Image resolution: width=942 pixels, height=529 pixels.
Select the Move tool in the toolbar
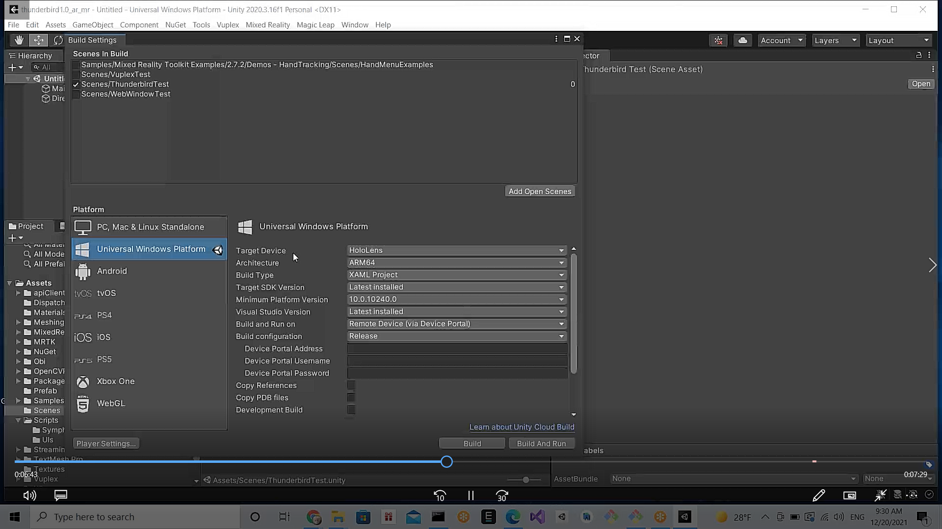[38, 40]
